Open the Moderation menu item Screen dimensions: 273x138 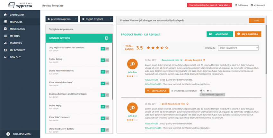pos(20,29)
